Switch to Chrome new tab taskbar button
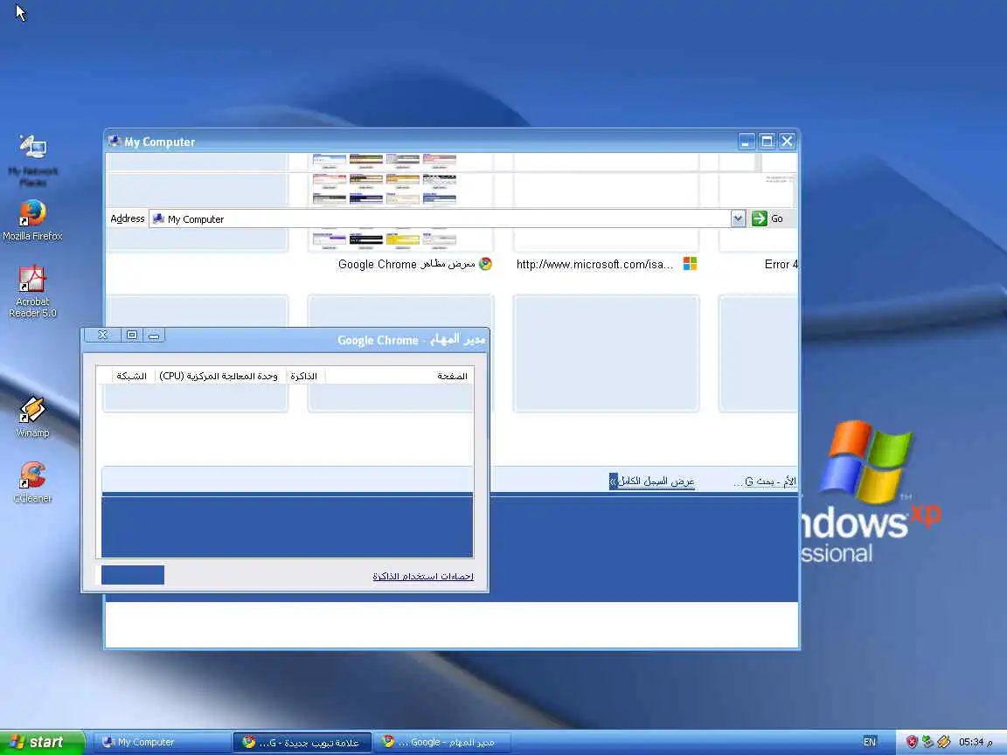The image size is (1007, 755). pyautogui.click(x=302, y=742)
